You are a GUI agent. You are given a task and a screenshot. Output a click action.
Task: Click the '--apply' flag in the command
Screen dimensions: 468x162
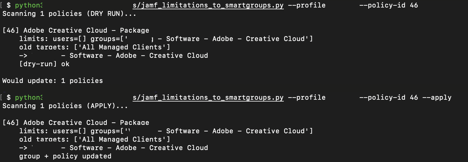tap(436, 98)
